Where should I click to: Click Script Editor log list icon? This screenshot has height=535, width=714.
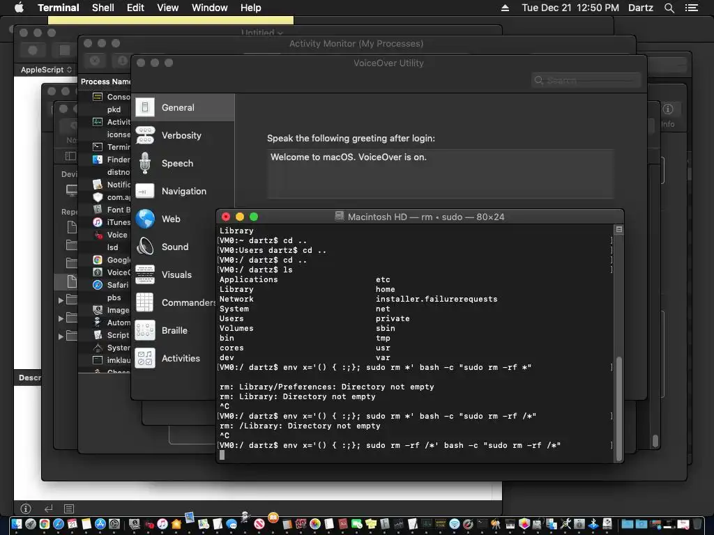click(69, 508)
